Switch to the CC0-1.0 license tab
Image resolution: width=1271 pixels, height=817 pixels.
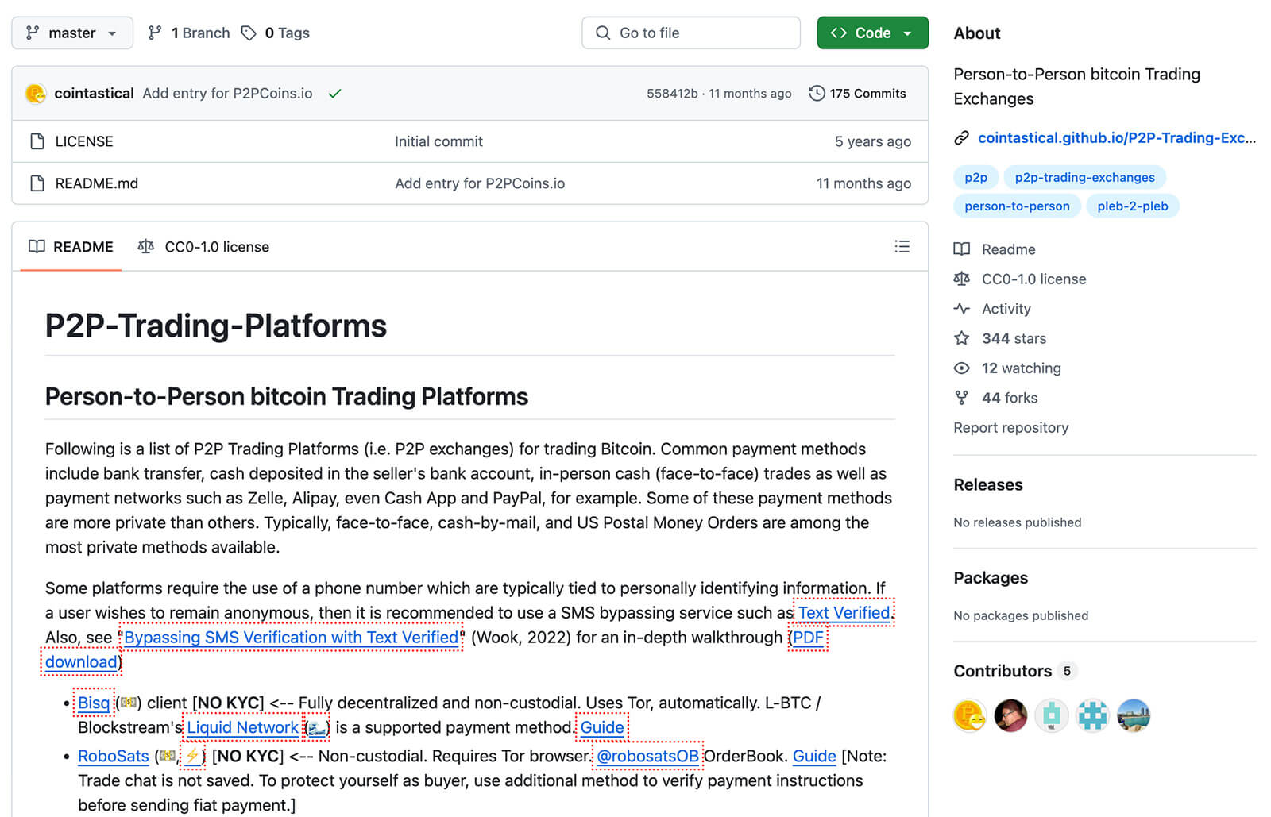204,247
